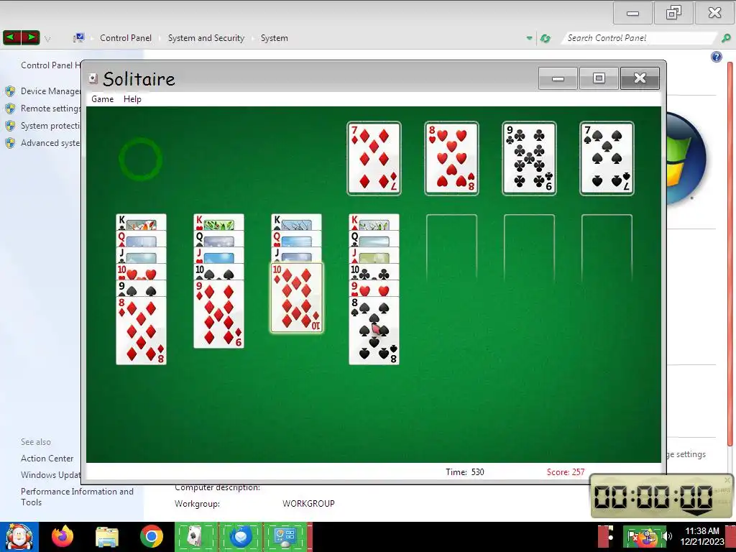Go back in Control Panel window

point(12,37)
